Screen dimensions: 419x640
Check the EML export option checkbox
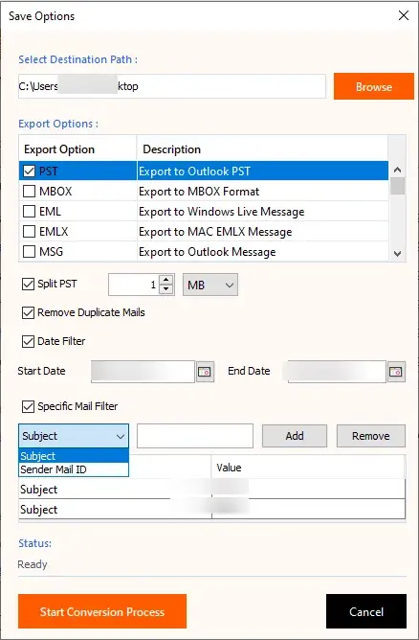(x=29, y=212)
